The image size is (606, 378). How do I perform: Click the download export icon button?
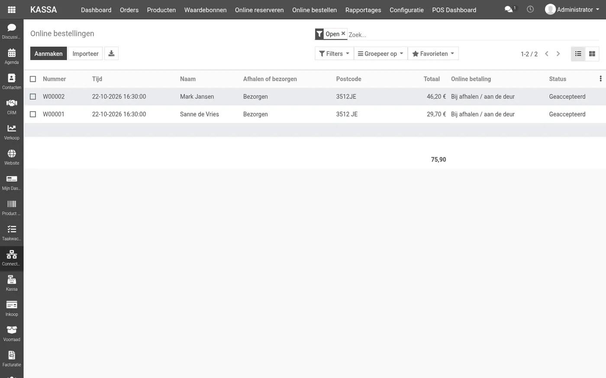111,54
